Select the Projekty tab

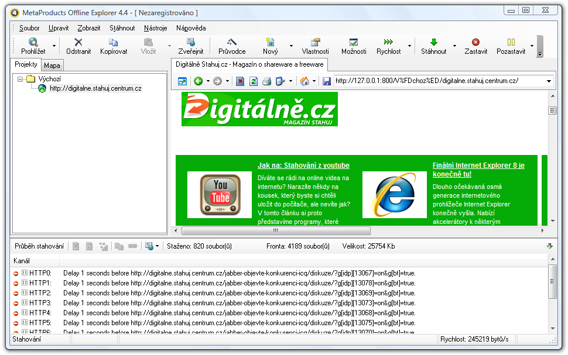pyautogui.click(x=26, y=64)
